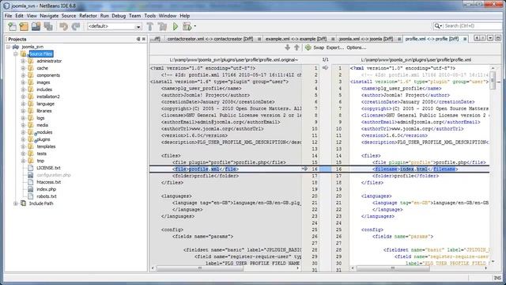Viewport: 506px width, 285px height.
Task: Expand the administrator folder
Action: click(23, 61)
